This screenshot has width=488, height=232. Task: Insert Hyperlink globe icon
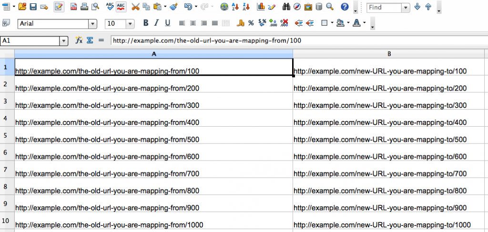(224, 7)
